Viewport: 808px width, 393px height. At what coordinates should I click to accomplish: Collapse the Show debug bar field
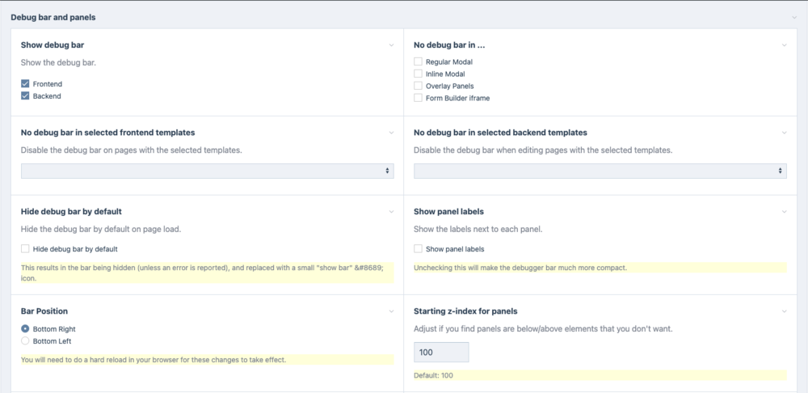coord(391,45)
